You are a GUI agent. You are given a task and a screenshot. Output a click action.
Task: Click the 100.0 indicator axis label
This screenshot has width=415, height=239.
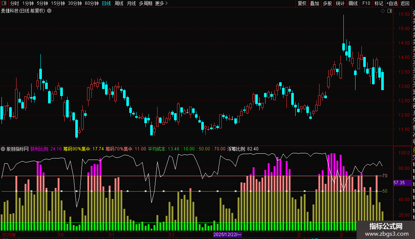click(x=404, y=153)
